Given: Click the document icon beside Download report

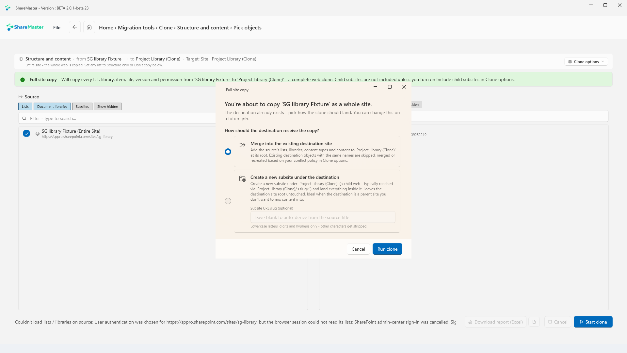Looking at the screenshot, I should (x=534, y=322).
